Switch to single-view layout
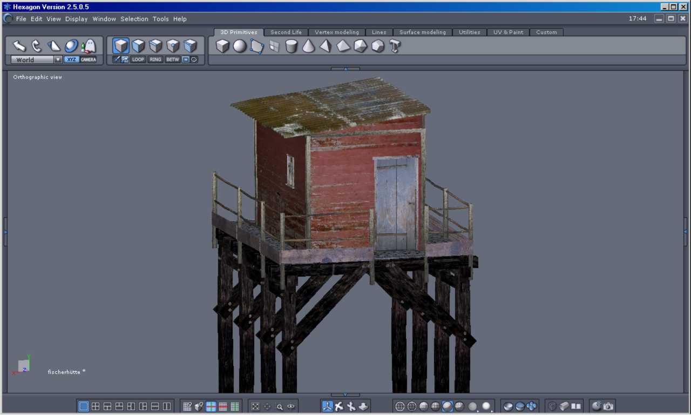Viewport: 691px width, 415px height. click(x=84, y=406)
